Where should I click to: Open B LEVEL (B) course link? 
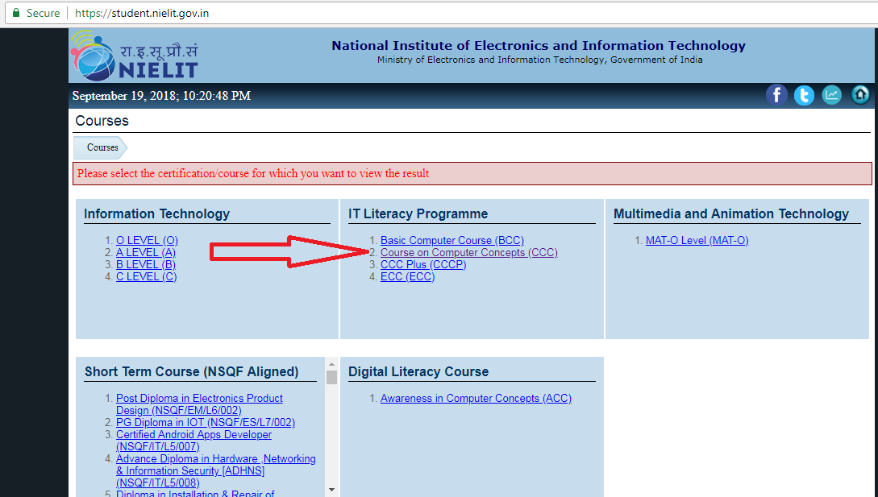click(x=146, y=265)
